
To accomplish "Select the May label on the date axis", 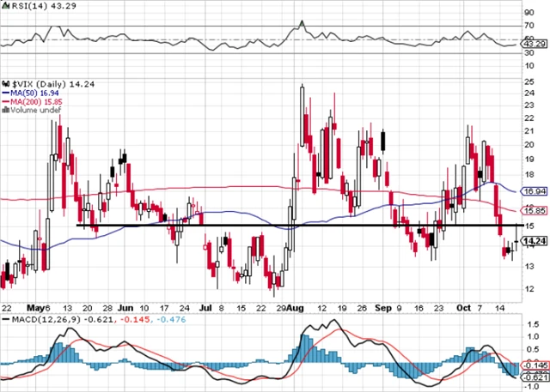I will [38, 306].
